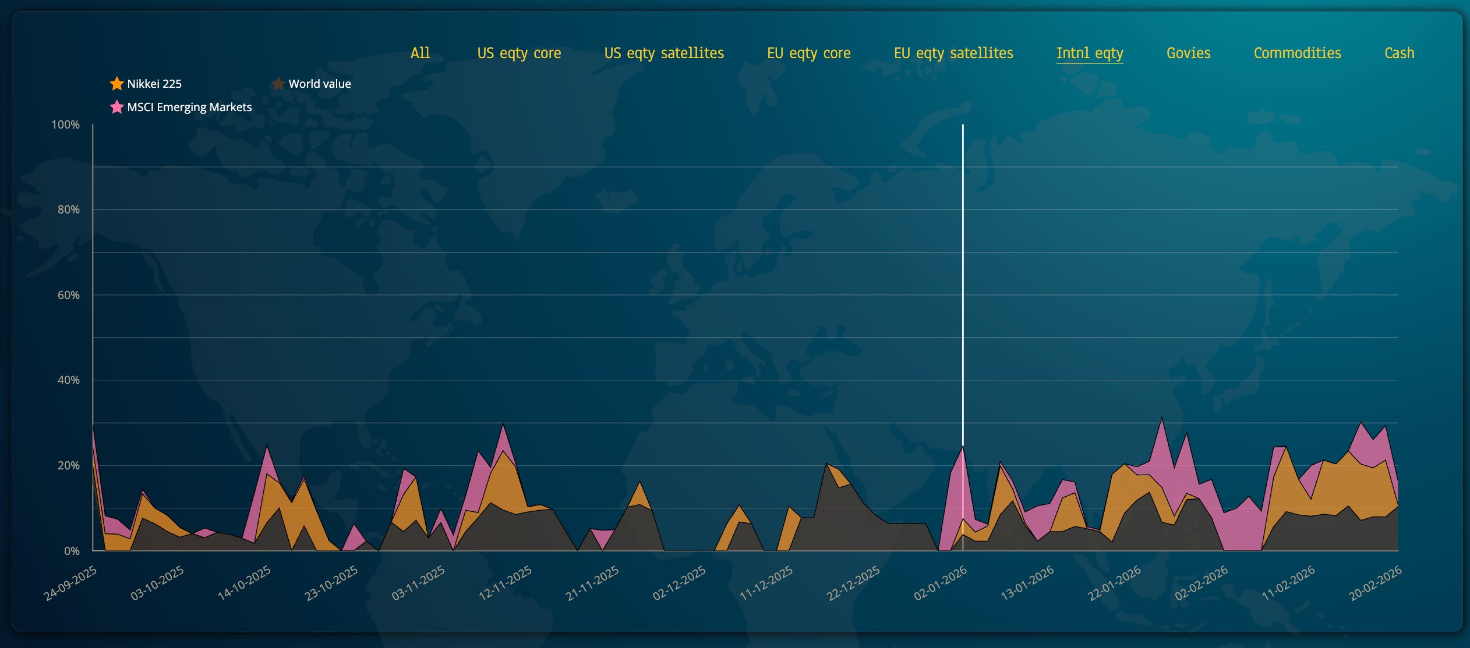Open the EU eqty satellites tab

pos(953,53)
